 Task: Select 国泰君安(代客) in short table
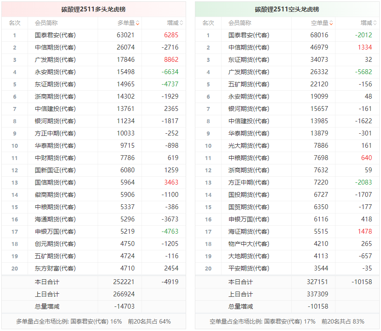pos(249,35)
